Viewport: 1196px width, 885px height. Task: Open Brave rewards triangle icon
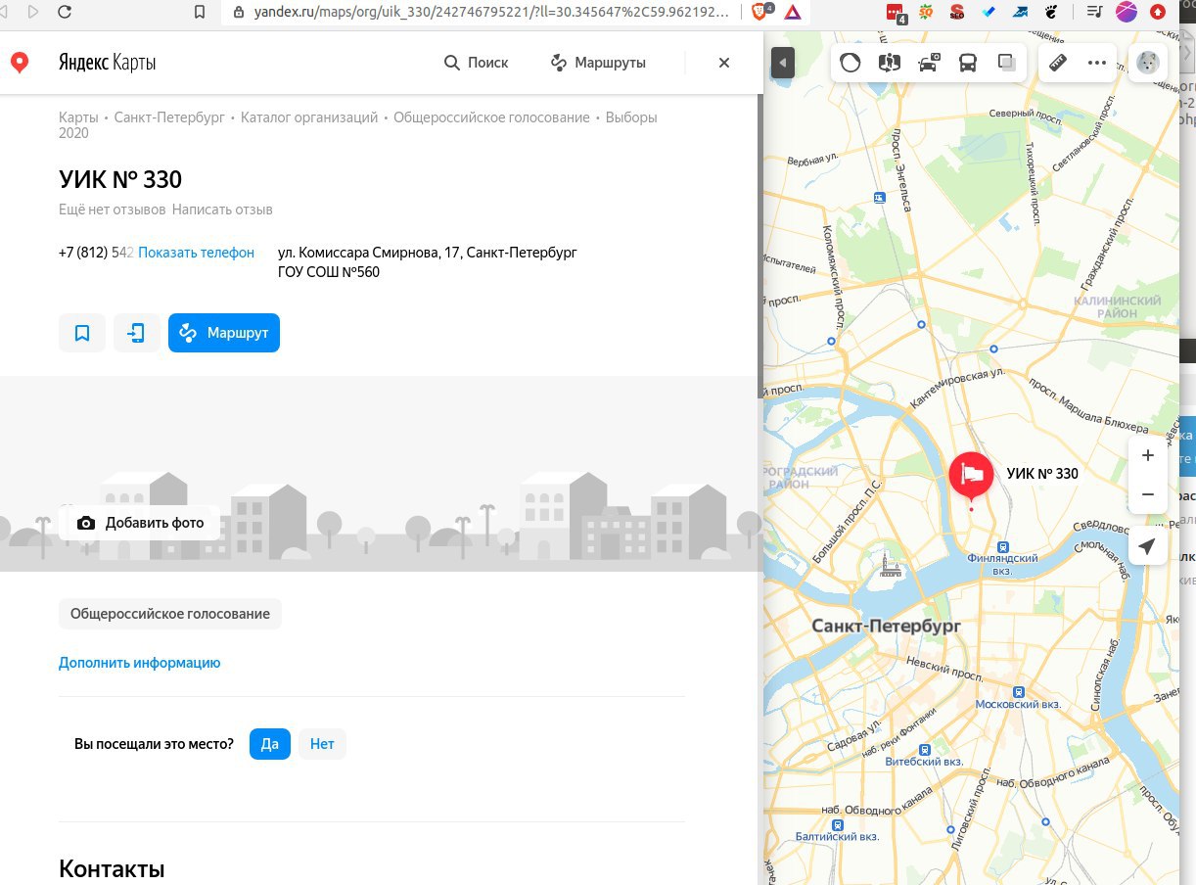coord(793,12)
